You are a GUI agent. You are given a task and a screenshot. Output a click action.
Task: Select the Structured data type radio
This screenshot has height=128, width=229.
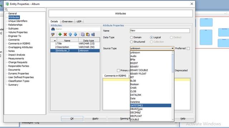coord(131,42)
